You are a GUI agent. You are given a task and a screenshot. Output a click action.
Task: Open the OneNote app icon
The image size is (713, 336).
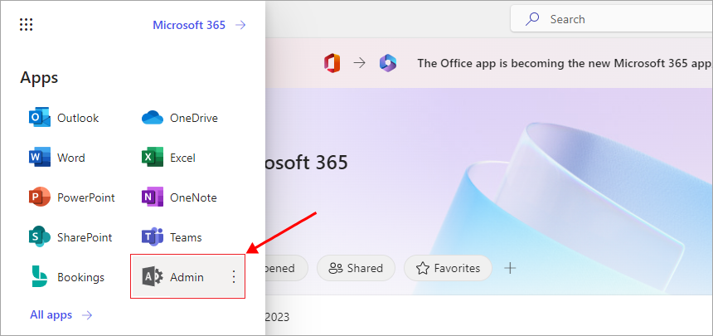coord(153,197)
